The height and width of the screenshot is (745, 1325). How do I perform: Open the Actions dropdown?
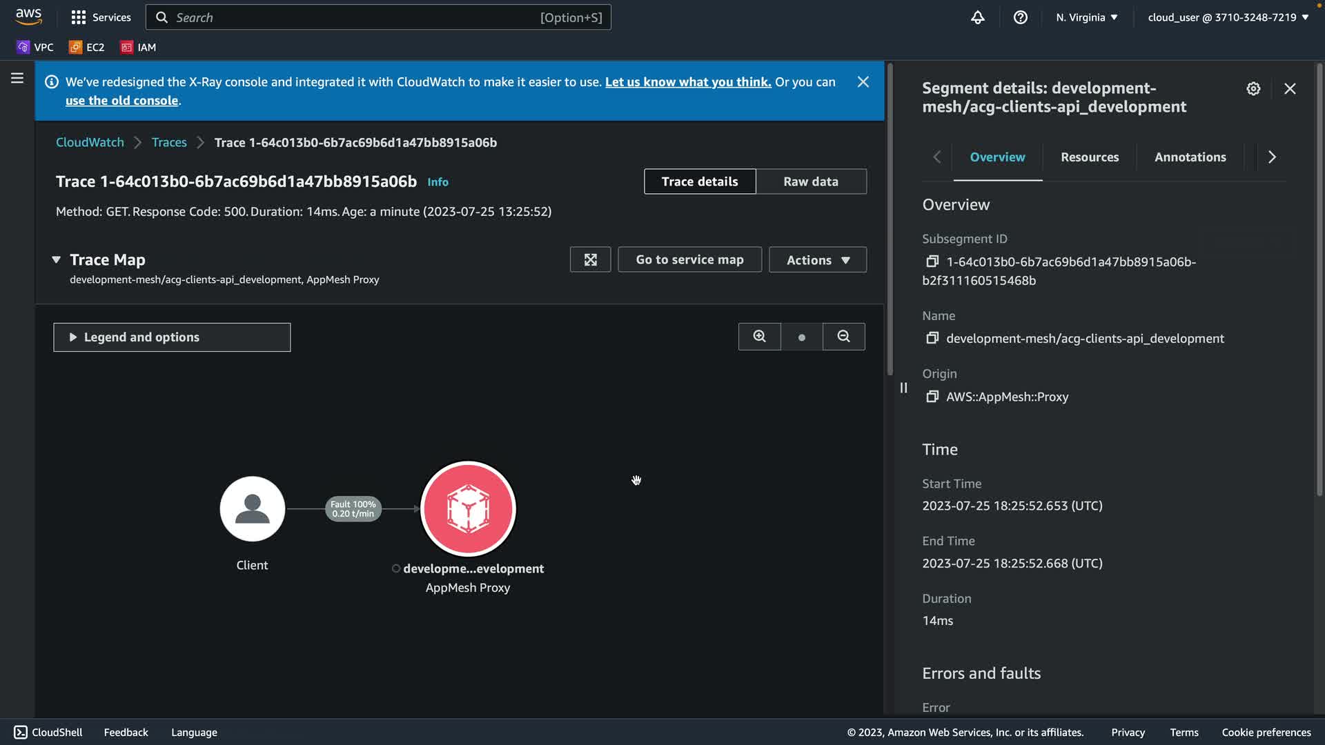(817, 260)
